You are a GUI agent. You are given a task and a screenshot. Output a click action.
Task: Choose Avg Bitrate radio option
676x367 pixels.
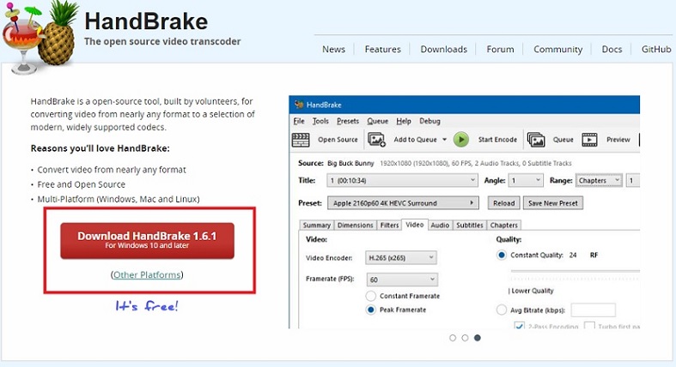tap(502, 310)
